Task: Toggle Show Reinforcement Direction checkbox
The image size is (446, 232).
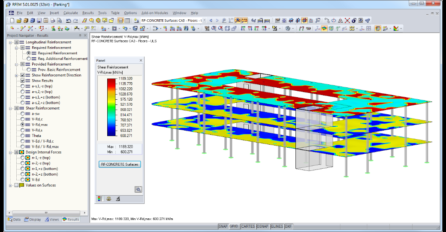Action: click(22, 75)
